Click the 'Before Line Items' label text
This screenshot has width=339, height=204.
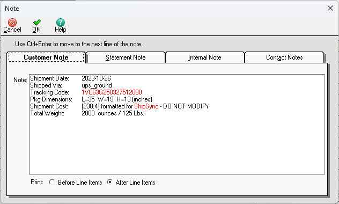(80, 183)
